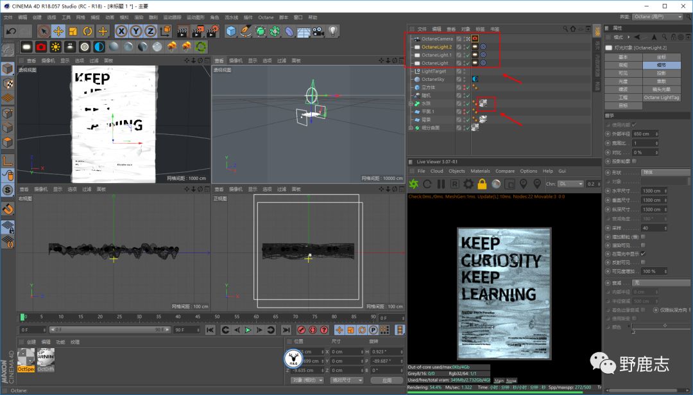Toggle the X axis lock icon

[x=122, y=31]
